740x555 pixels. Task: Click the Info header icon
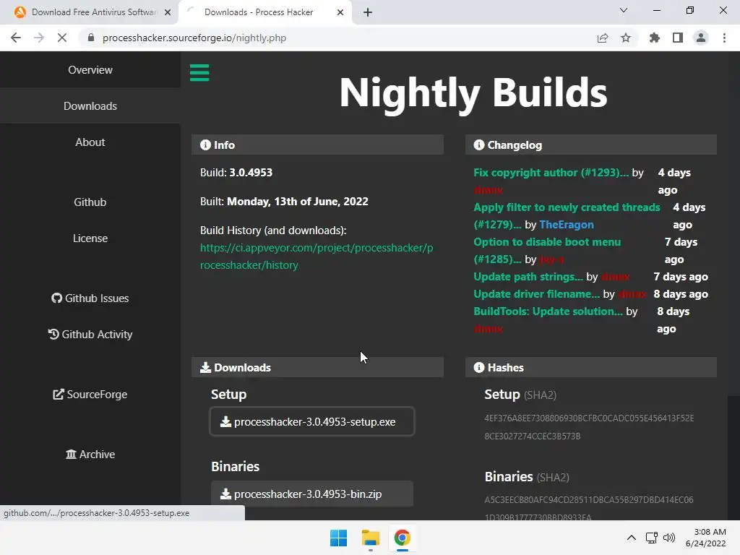tap(205, 145)
